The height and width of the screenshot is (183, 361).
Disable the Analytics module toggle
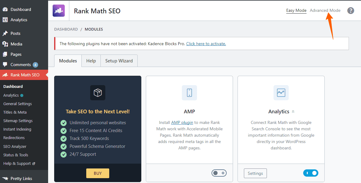click(x=311, y=173)
